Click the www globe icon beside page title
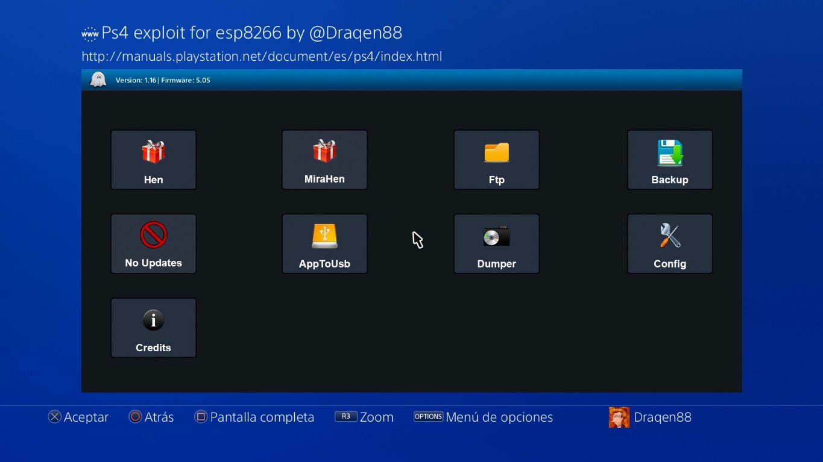This screenshot has width=823, height=462. point(89,34)
